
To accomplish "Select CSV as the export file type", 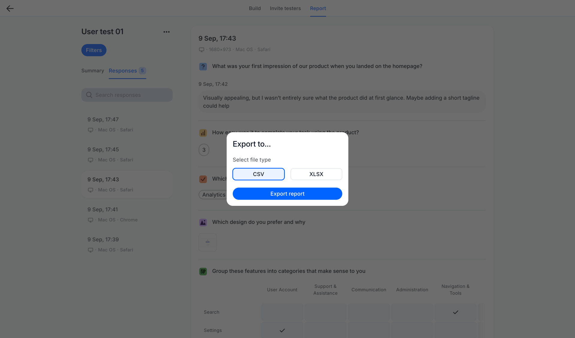I will pyautogui.click(x=258, y=174).
